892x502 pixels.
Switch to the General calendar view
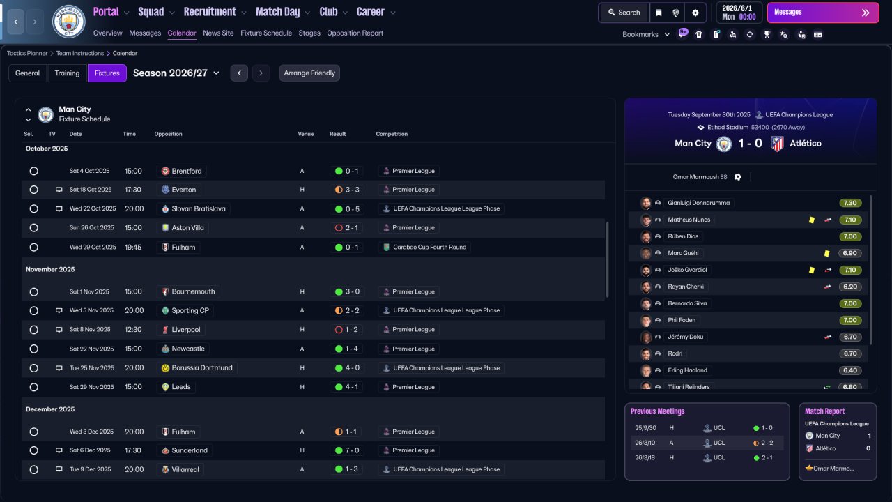[x=28, y=73]
